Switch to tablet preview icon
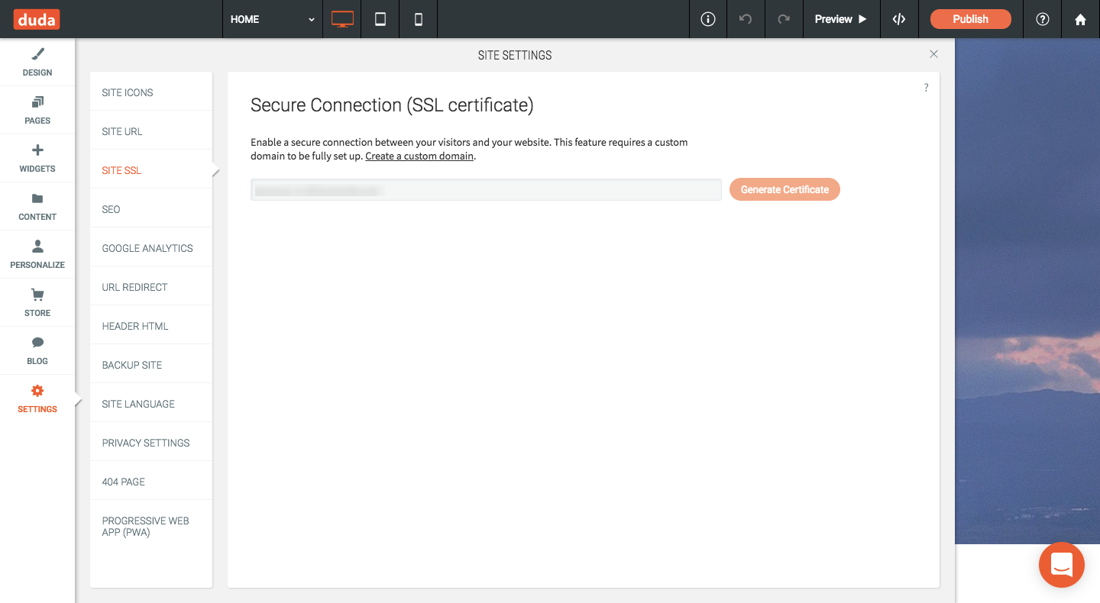 [x=380, y=19]
